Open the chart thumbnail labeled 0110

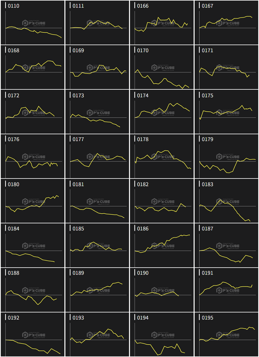coord(32,23)
